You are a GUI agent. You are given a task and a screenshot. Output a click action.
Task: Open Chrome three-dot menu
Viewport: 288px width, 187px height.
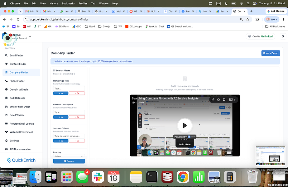click(284, 19)
